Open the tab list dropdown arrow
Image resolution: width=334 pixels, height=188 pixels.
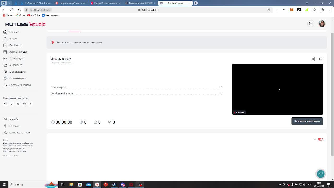pos(9,3)
